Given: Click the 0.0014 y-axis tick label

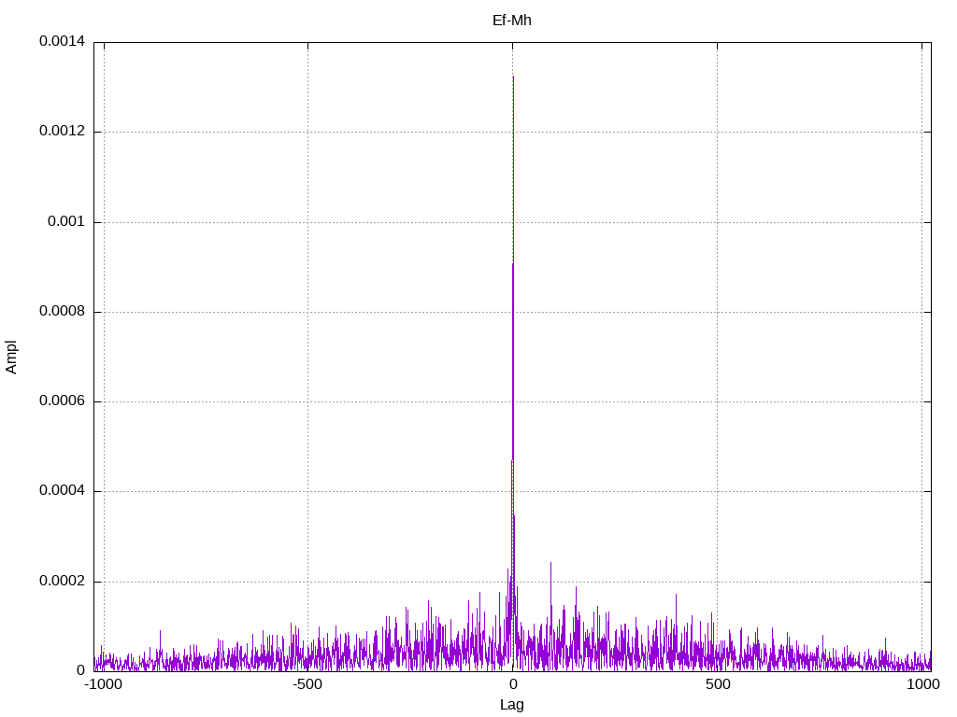Looking at the screenshot, I should [x=63, y=41].
